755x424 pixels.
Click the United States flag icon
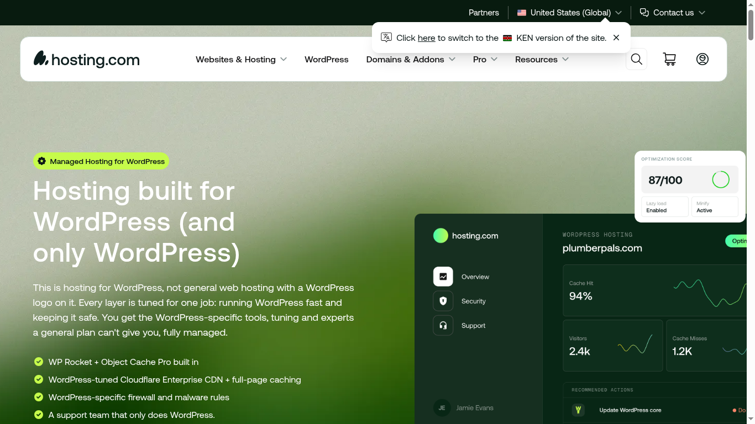tap(522, 13)
